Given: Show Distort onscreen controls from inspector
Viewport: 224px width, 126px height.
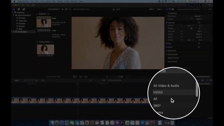Looking at the screenshot, I should tap(199, 47).
